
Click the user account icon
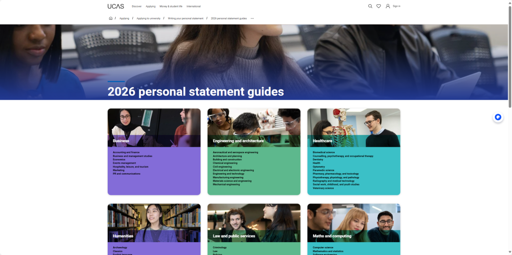point(388,6)
